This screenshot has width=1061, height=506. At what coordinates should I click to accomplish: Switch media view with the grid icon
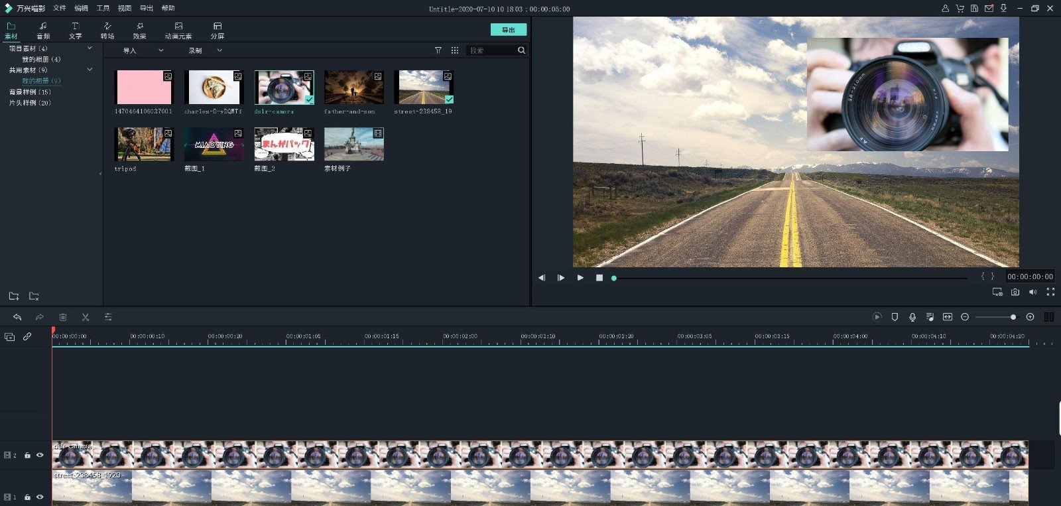pos(455,50)
